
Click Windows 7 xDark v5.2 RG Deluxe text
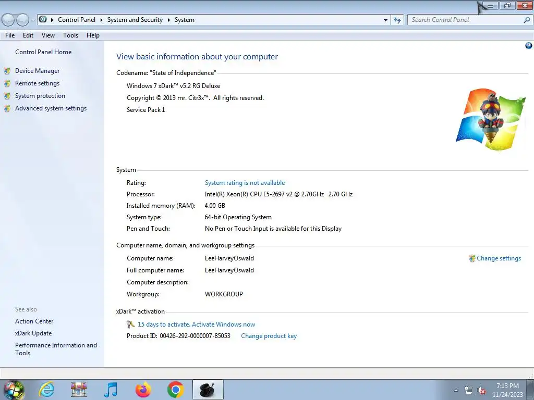point(173,86)
